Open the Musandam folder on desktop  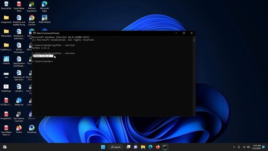(x=6, y=33)
